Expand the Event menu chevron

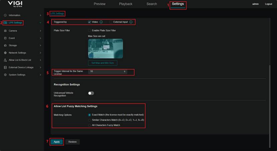(x=40, y=38)
